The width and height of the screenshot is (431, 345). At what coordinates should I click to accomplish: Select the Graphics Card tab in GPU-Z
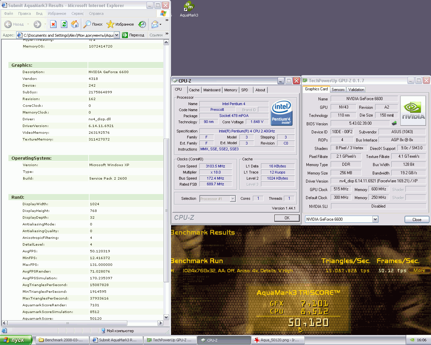click(x=316, y=89)
